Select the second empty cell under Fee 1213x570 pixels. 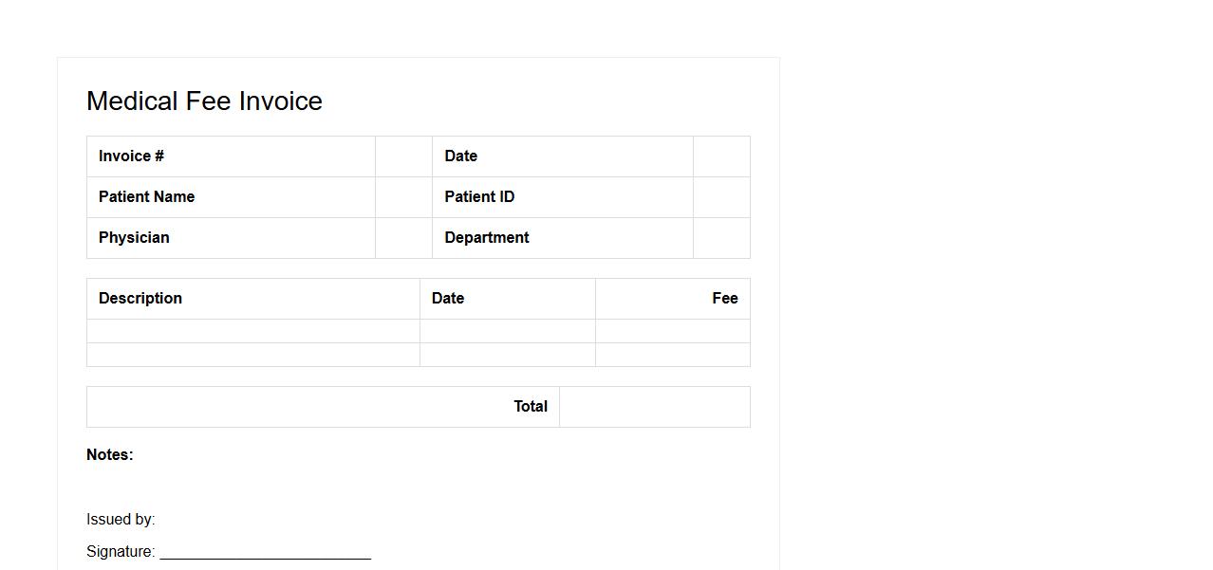click(x=672, y=355)
